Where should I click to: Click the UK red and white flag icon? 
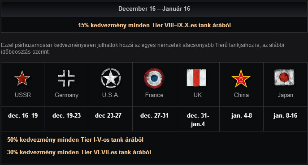(x=196, y=78)
